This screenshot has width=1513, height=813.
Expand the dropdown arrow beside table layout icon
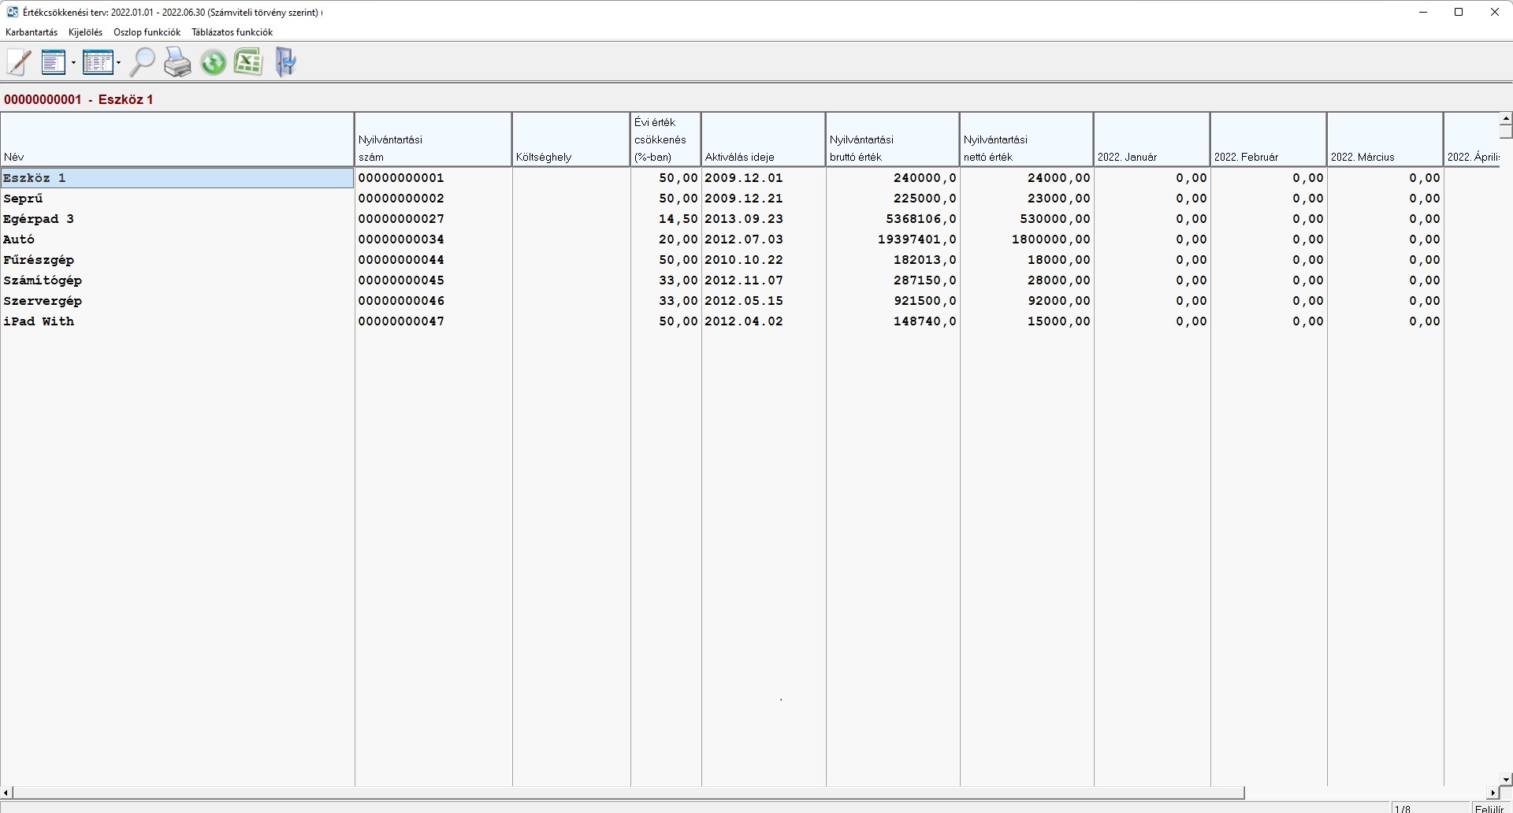click(118, 63)
